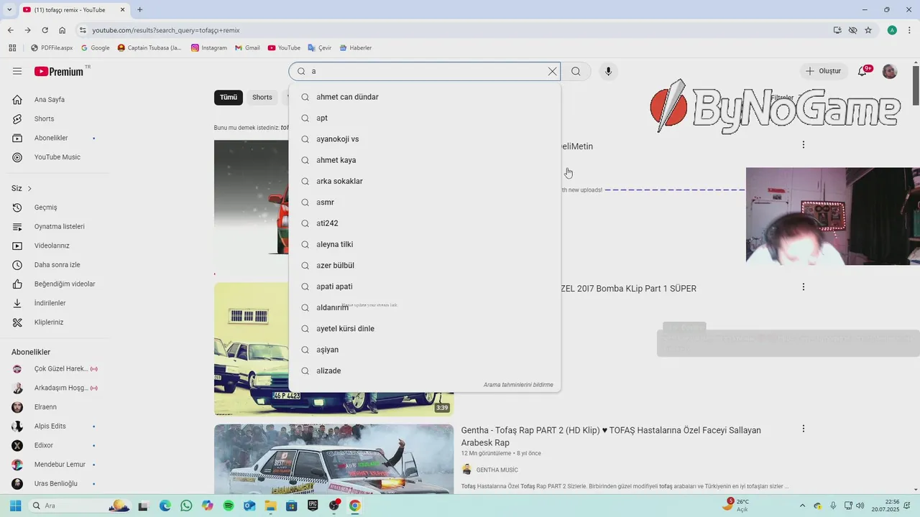Choose suggestion azer bülbül
This screenshot has height=517, width=920.
click(x=425, y=266)
